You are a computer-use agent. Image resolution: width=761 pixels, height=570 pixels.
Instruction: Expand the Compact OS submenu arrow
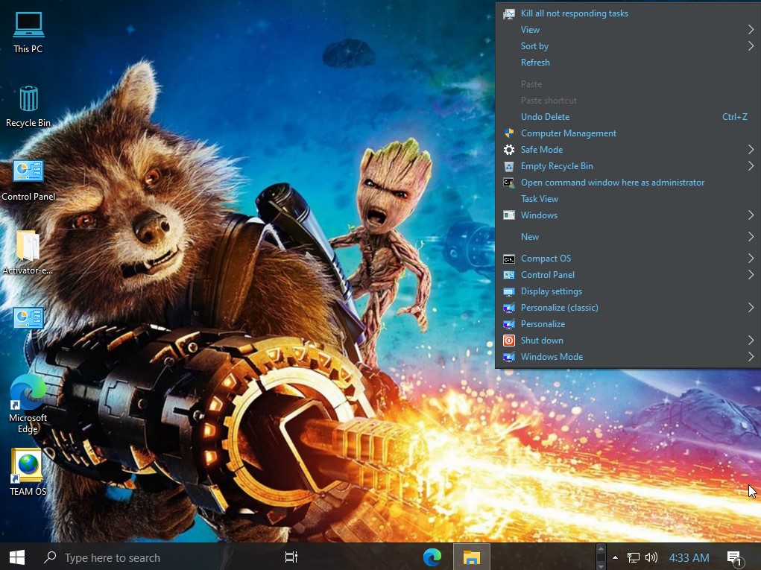point(751,259)
